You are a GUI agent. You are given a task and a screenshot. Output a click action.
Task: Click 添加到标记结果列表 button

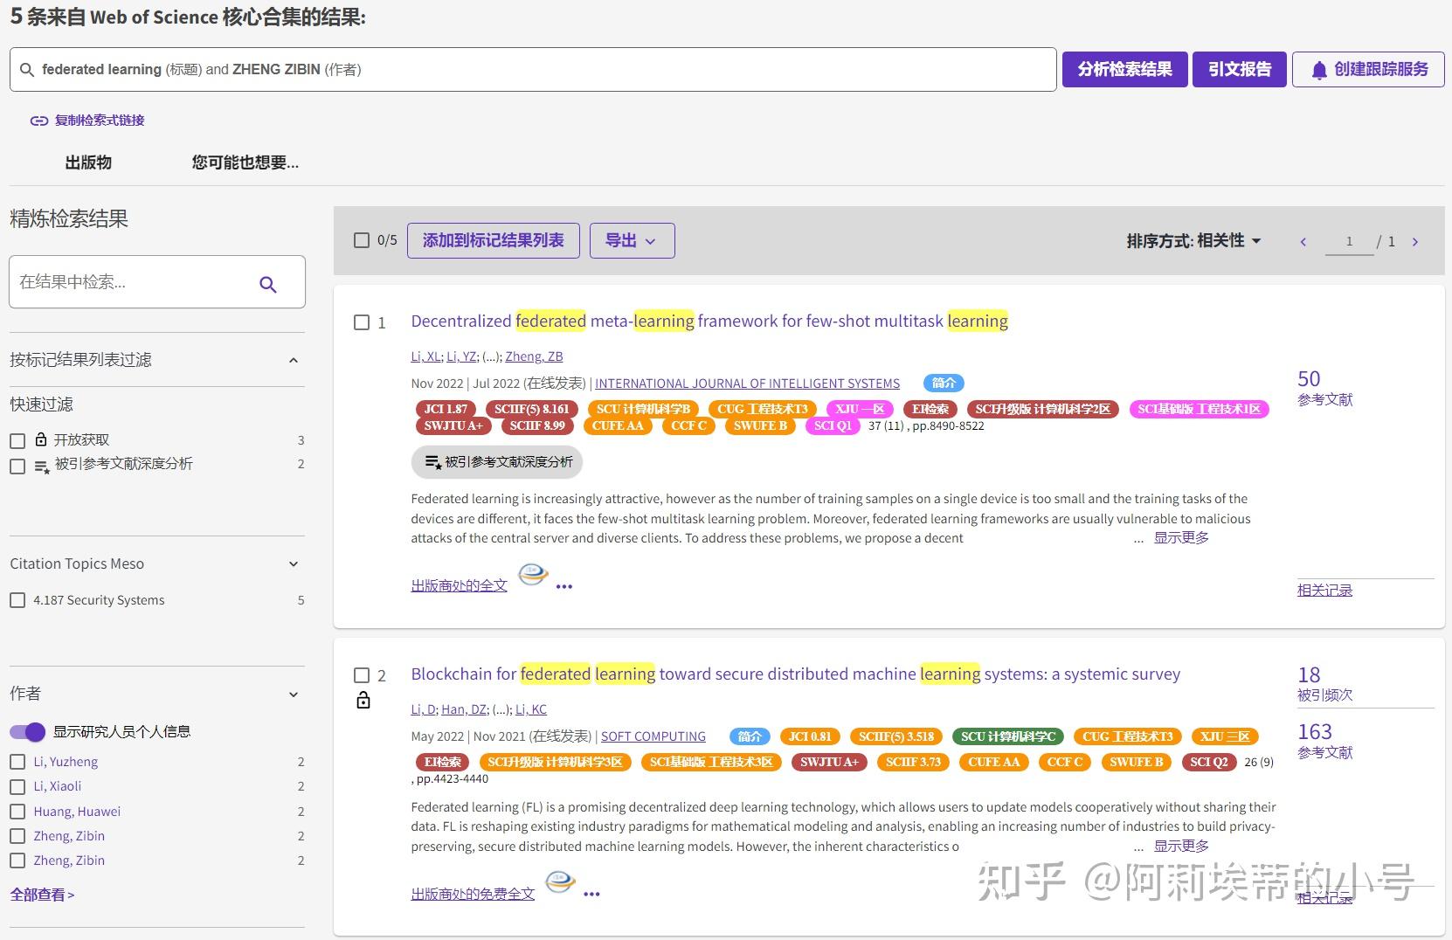[494, 240]
